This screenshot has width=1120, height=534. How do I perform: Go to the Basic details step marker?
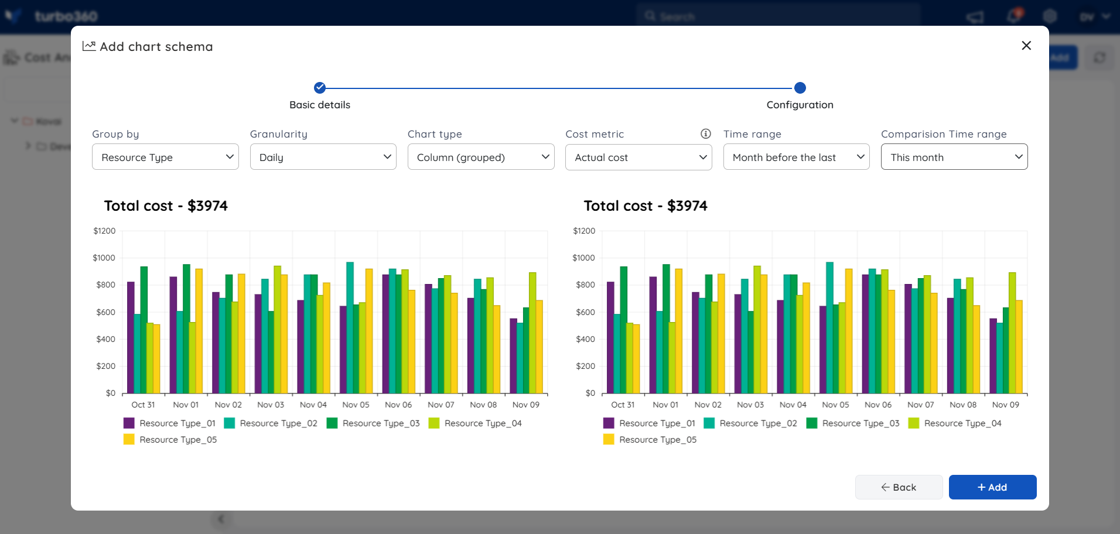click(320, 88)
